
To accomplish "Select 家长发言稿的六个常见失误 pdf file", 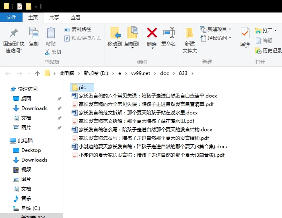I will (x=143, y=104).
